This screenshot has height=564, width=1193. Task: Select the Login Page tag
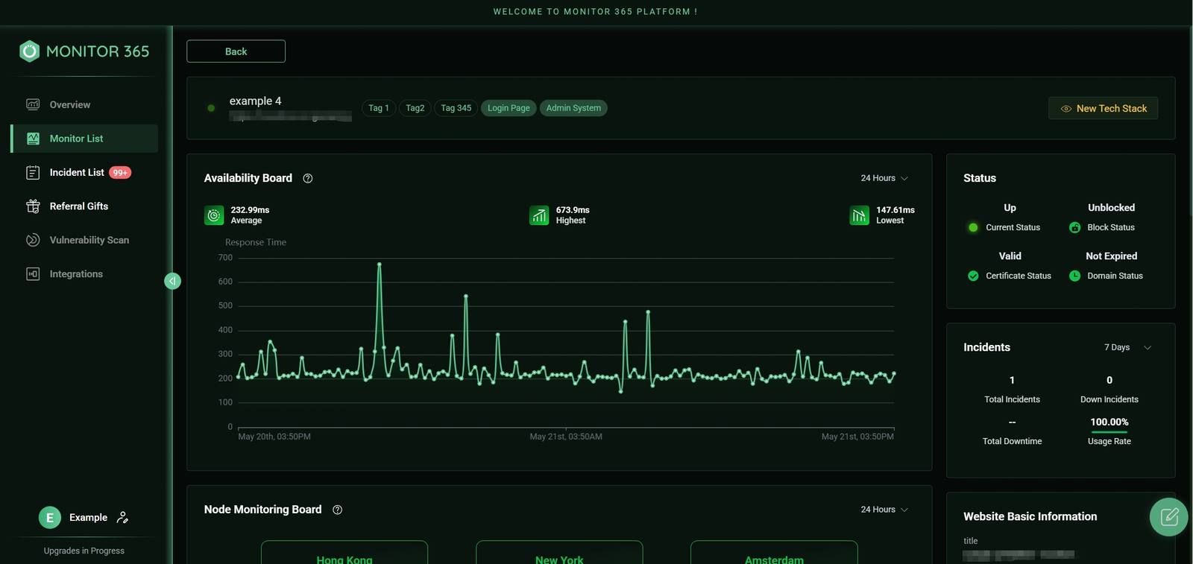(x=509, y=108)
